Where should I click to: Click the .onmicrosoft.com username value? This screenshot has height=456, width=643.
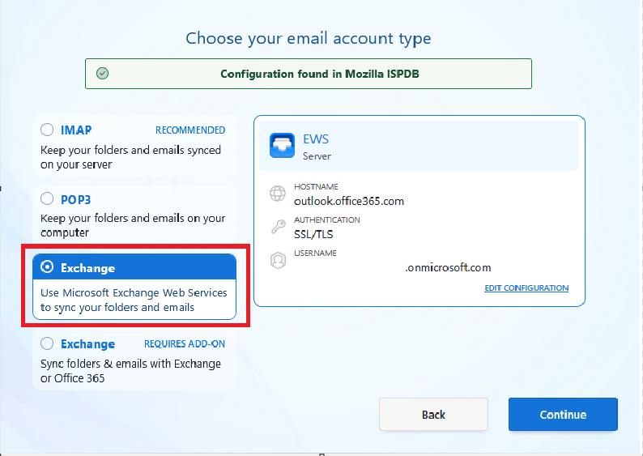pos(448,268)
